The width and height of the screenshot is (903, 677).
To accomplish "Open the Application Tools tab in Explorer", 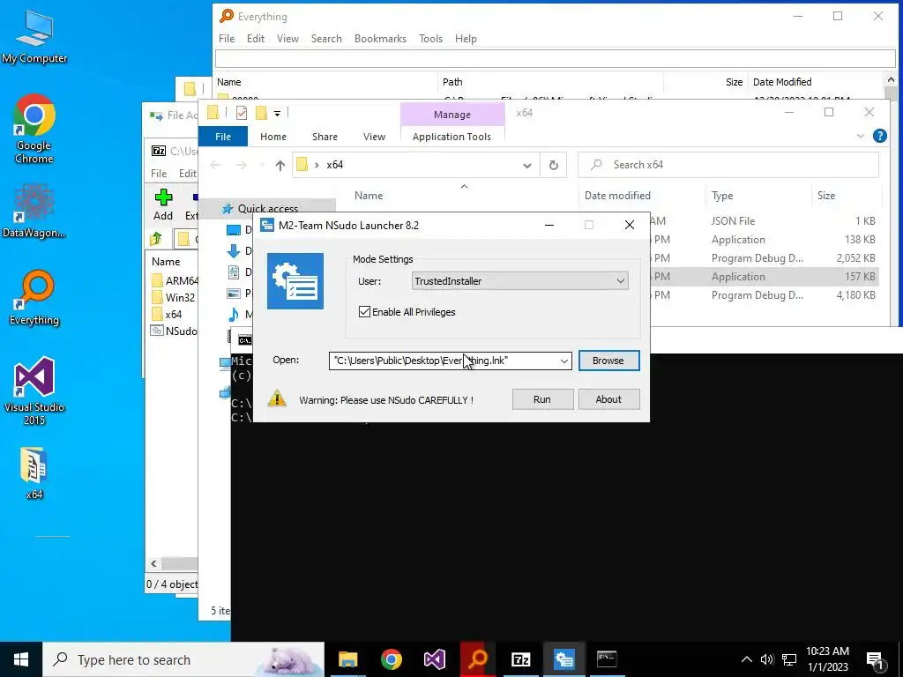I will pyautogui.click(x=451, y=137).
